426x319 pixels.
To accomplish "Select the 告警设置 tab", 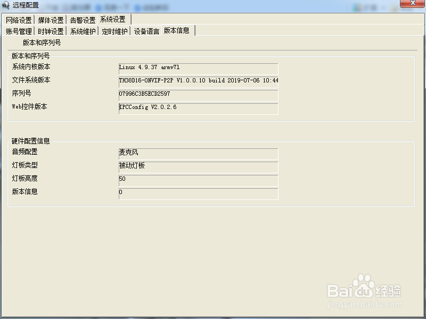I will click(83, 19).
